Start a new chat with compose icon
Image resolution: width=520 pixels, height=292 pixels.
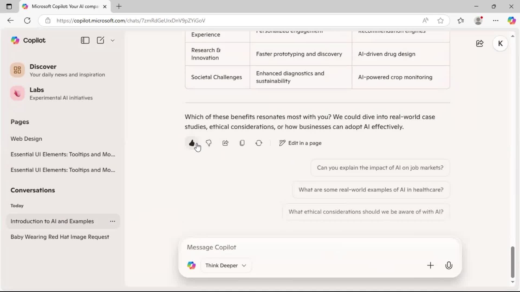coord(100,40)
